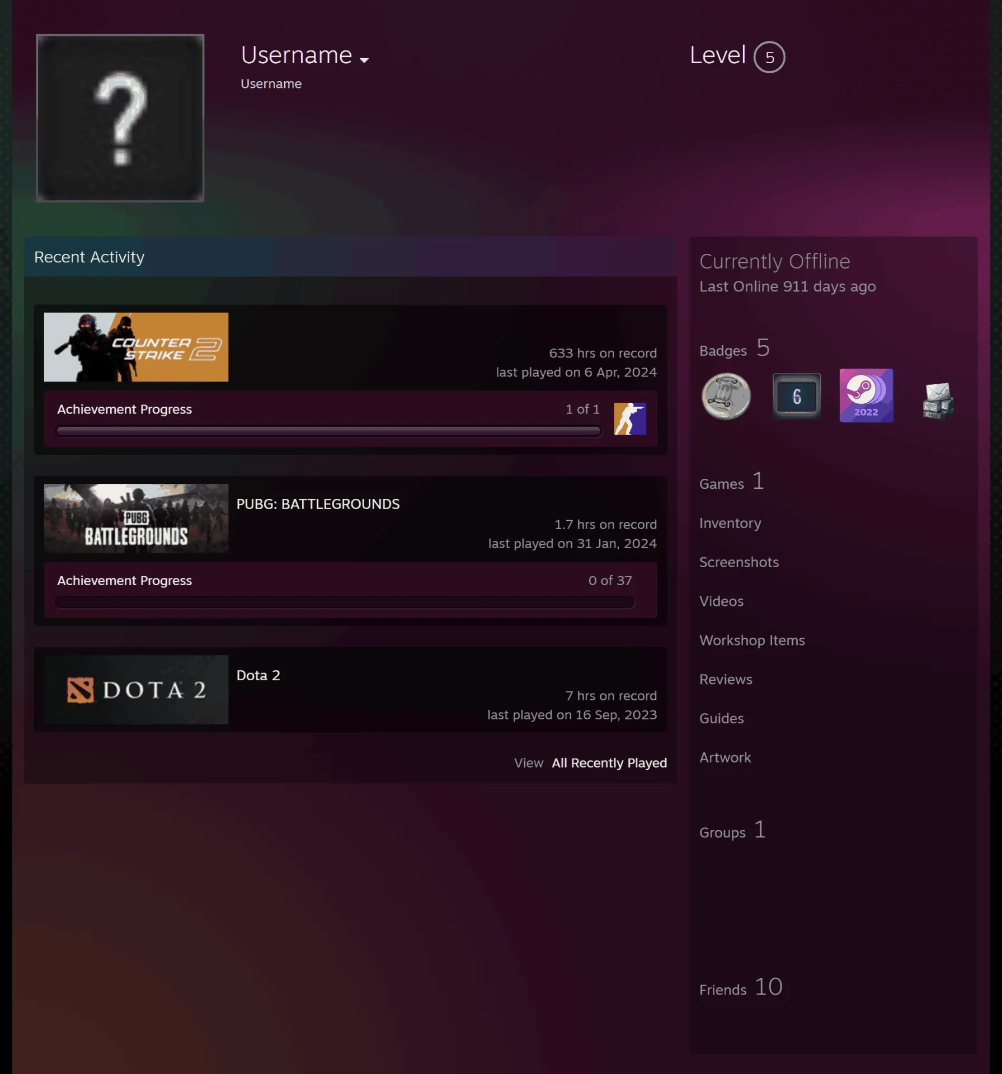Image resolution: width=1002 pixels, height=1074 pixels.
Task: Open the Screenshots page
Action: pos(739,562)
